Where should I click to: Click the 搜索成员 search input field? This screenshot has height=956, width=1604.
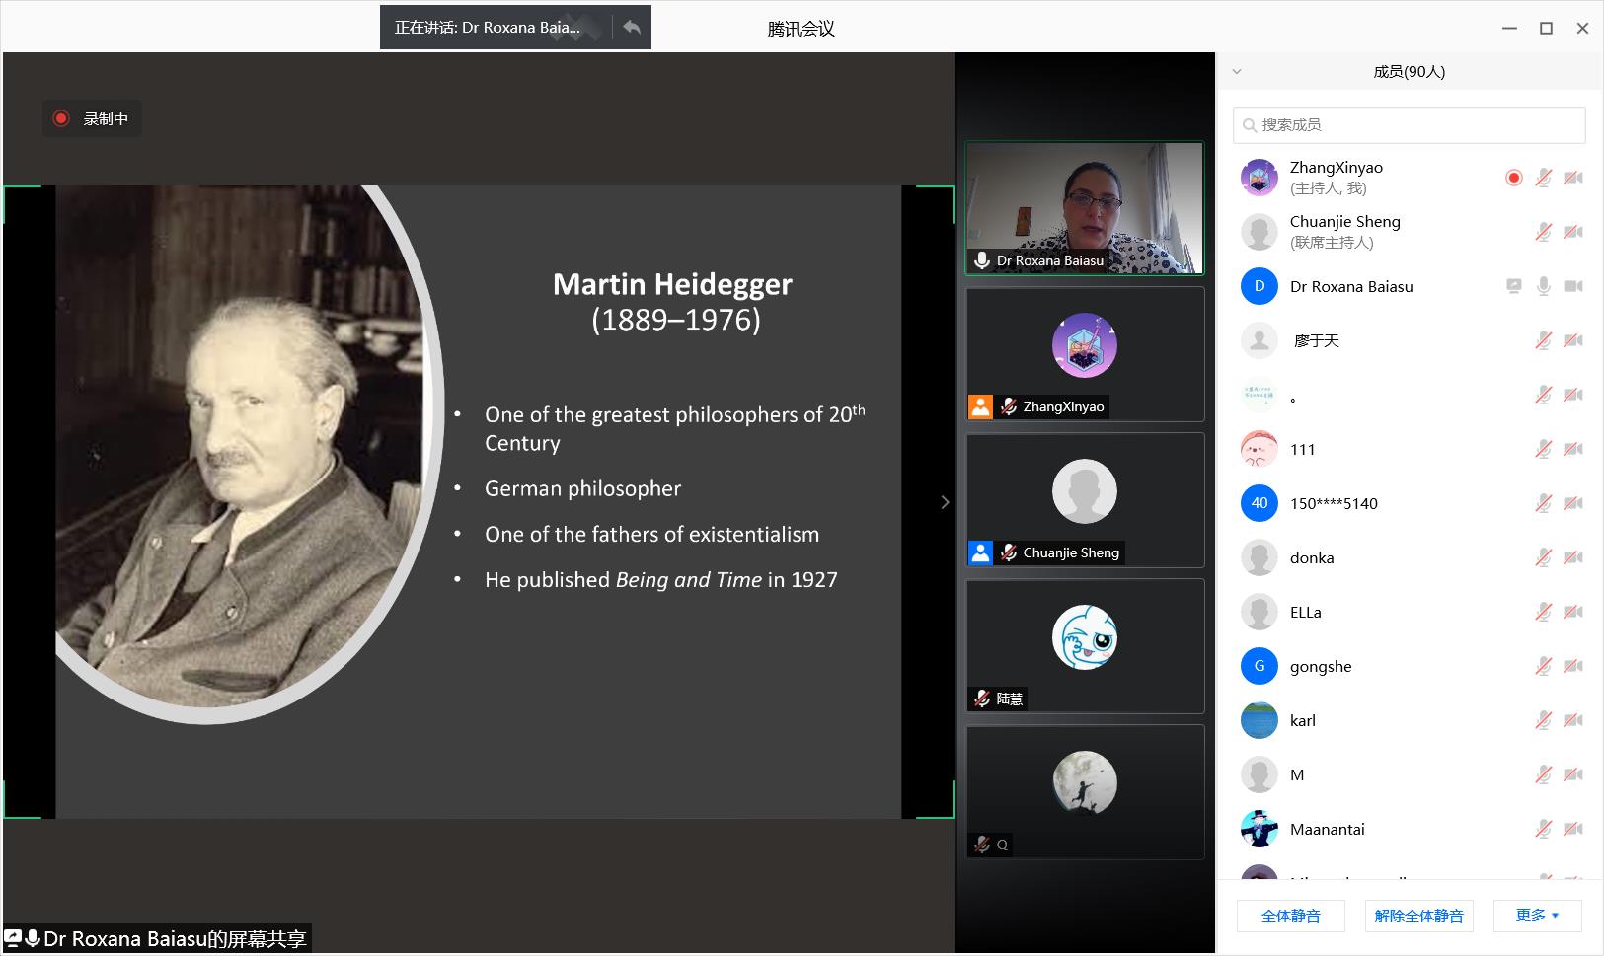pyautogui.click(x=1417, y=125)
